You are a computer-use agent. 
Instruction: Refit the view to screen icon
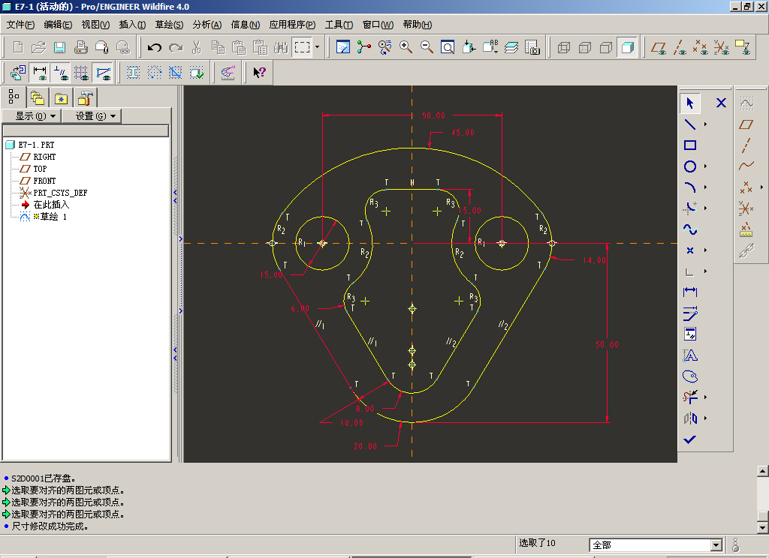[448, 47]
